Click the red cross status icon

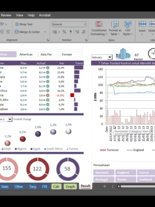(x=48, y=96)
